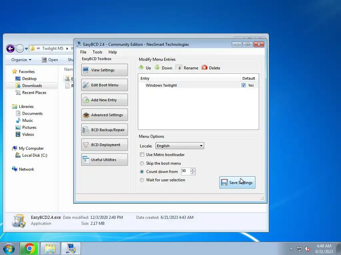Screen dimensions: 341x255
Task: Open BCD Backup/Repair section
Action: 104,130
